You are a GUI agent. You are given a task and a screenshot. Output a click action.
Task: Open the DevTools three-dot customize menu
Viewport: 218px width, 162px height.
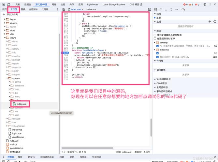click(210, 5)
